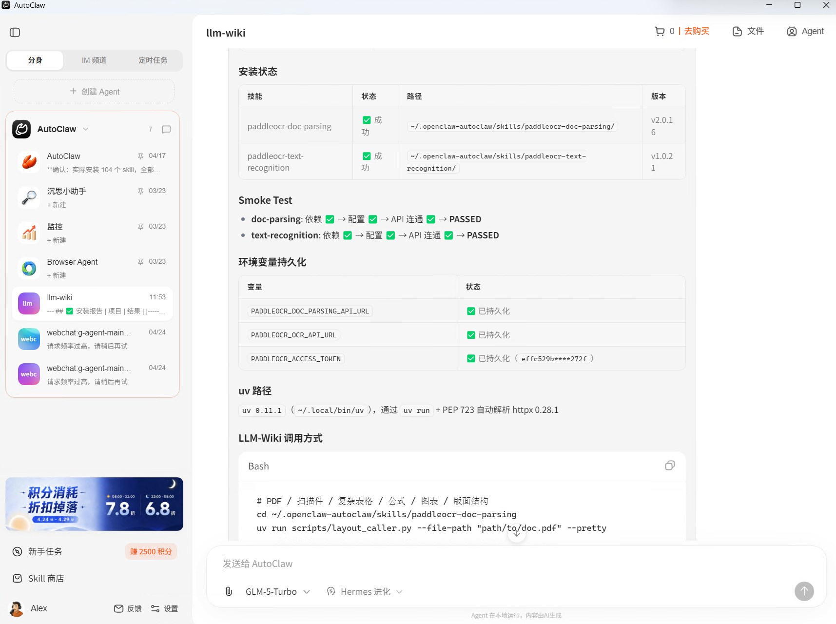Screen dimensions: 836x624
Task: Open the AutoClaw lobster conversation
Action: click(93, 162)
